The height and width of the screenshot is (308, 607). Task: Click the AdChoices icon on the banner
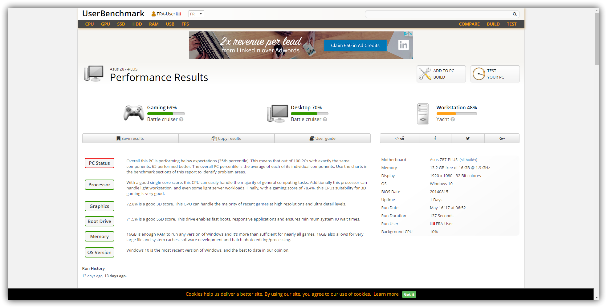[406, 34]
